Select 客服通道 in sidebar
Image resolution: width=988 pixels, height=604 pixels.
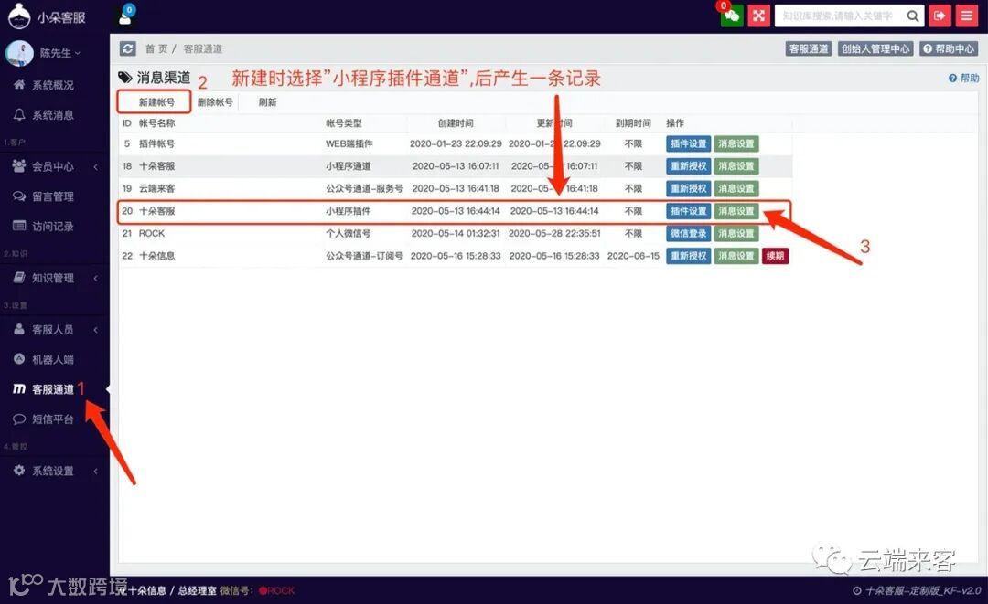tap(53, 389)
